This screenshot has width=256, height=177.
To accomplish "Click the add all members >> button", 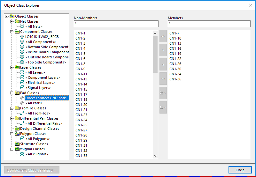I will click(x=163, y=36).
